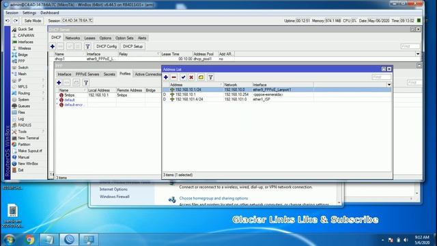437x246 pixels.
Task: Open DHCP Server columns dropdown arrow
Action: tap(418, 54)
